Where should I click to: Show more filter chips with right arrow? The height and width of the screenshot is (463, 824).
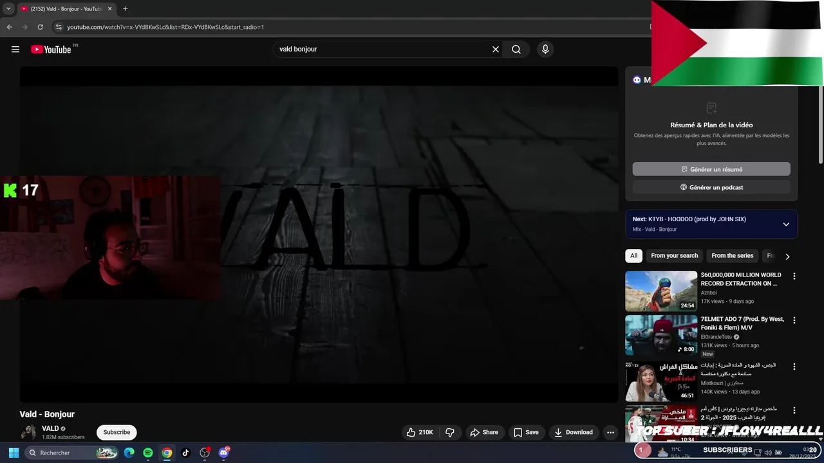click(x=787, y=256)
